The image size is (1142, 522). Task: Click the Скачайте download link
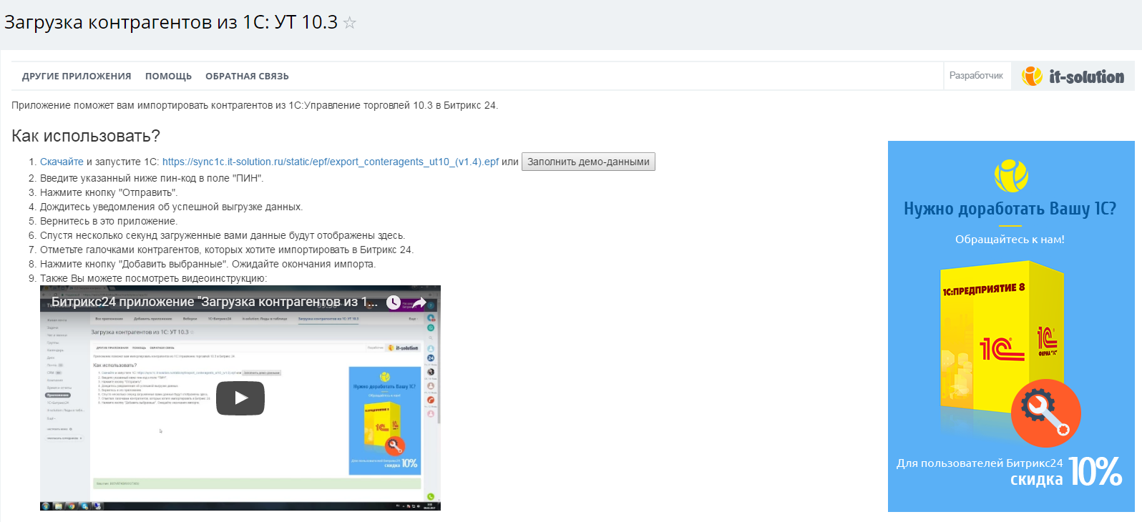[x=62, y=162]
